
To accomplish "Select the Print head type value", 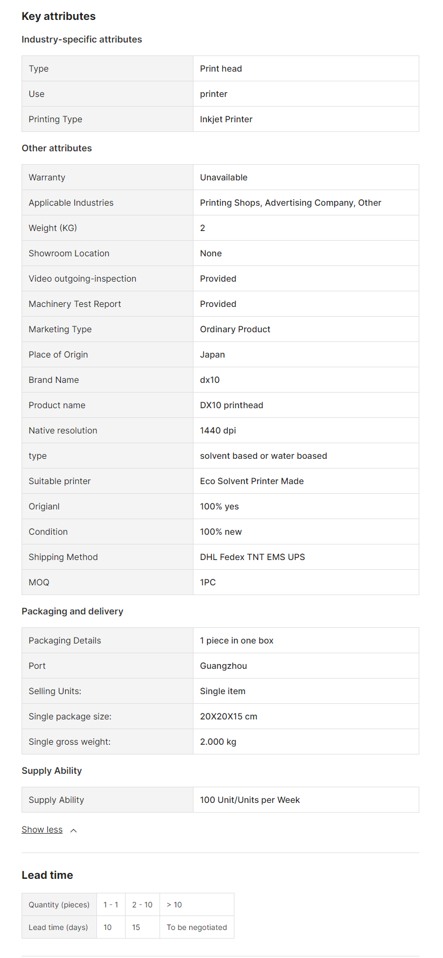I will click(221, 68).
